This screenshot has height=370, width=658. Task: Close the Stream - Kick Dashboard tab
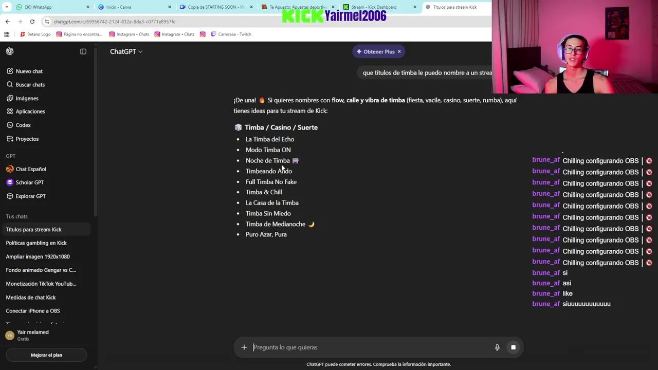(x=415, y=7)
